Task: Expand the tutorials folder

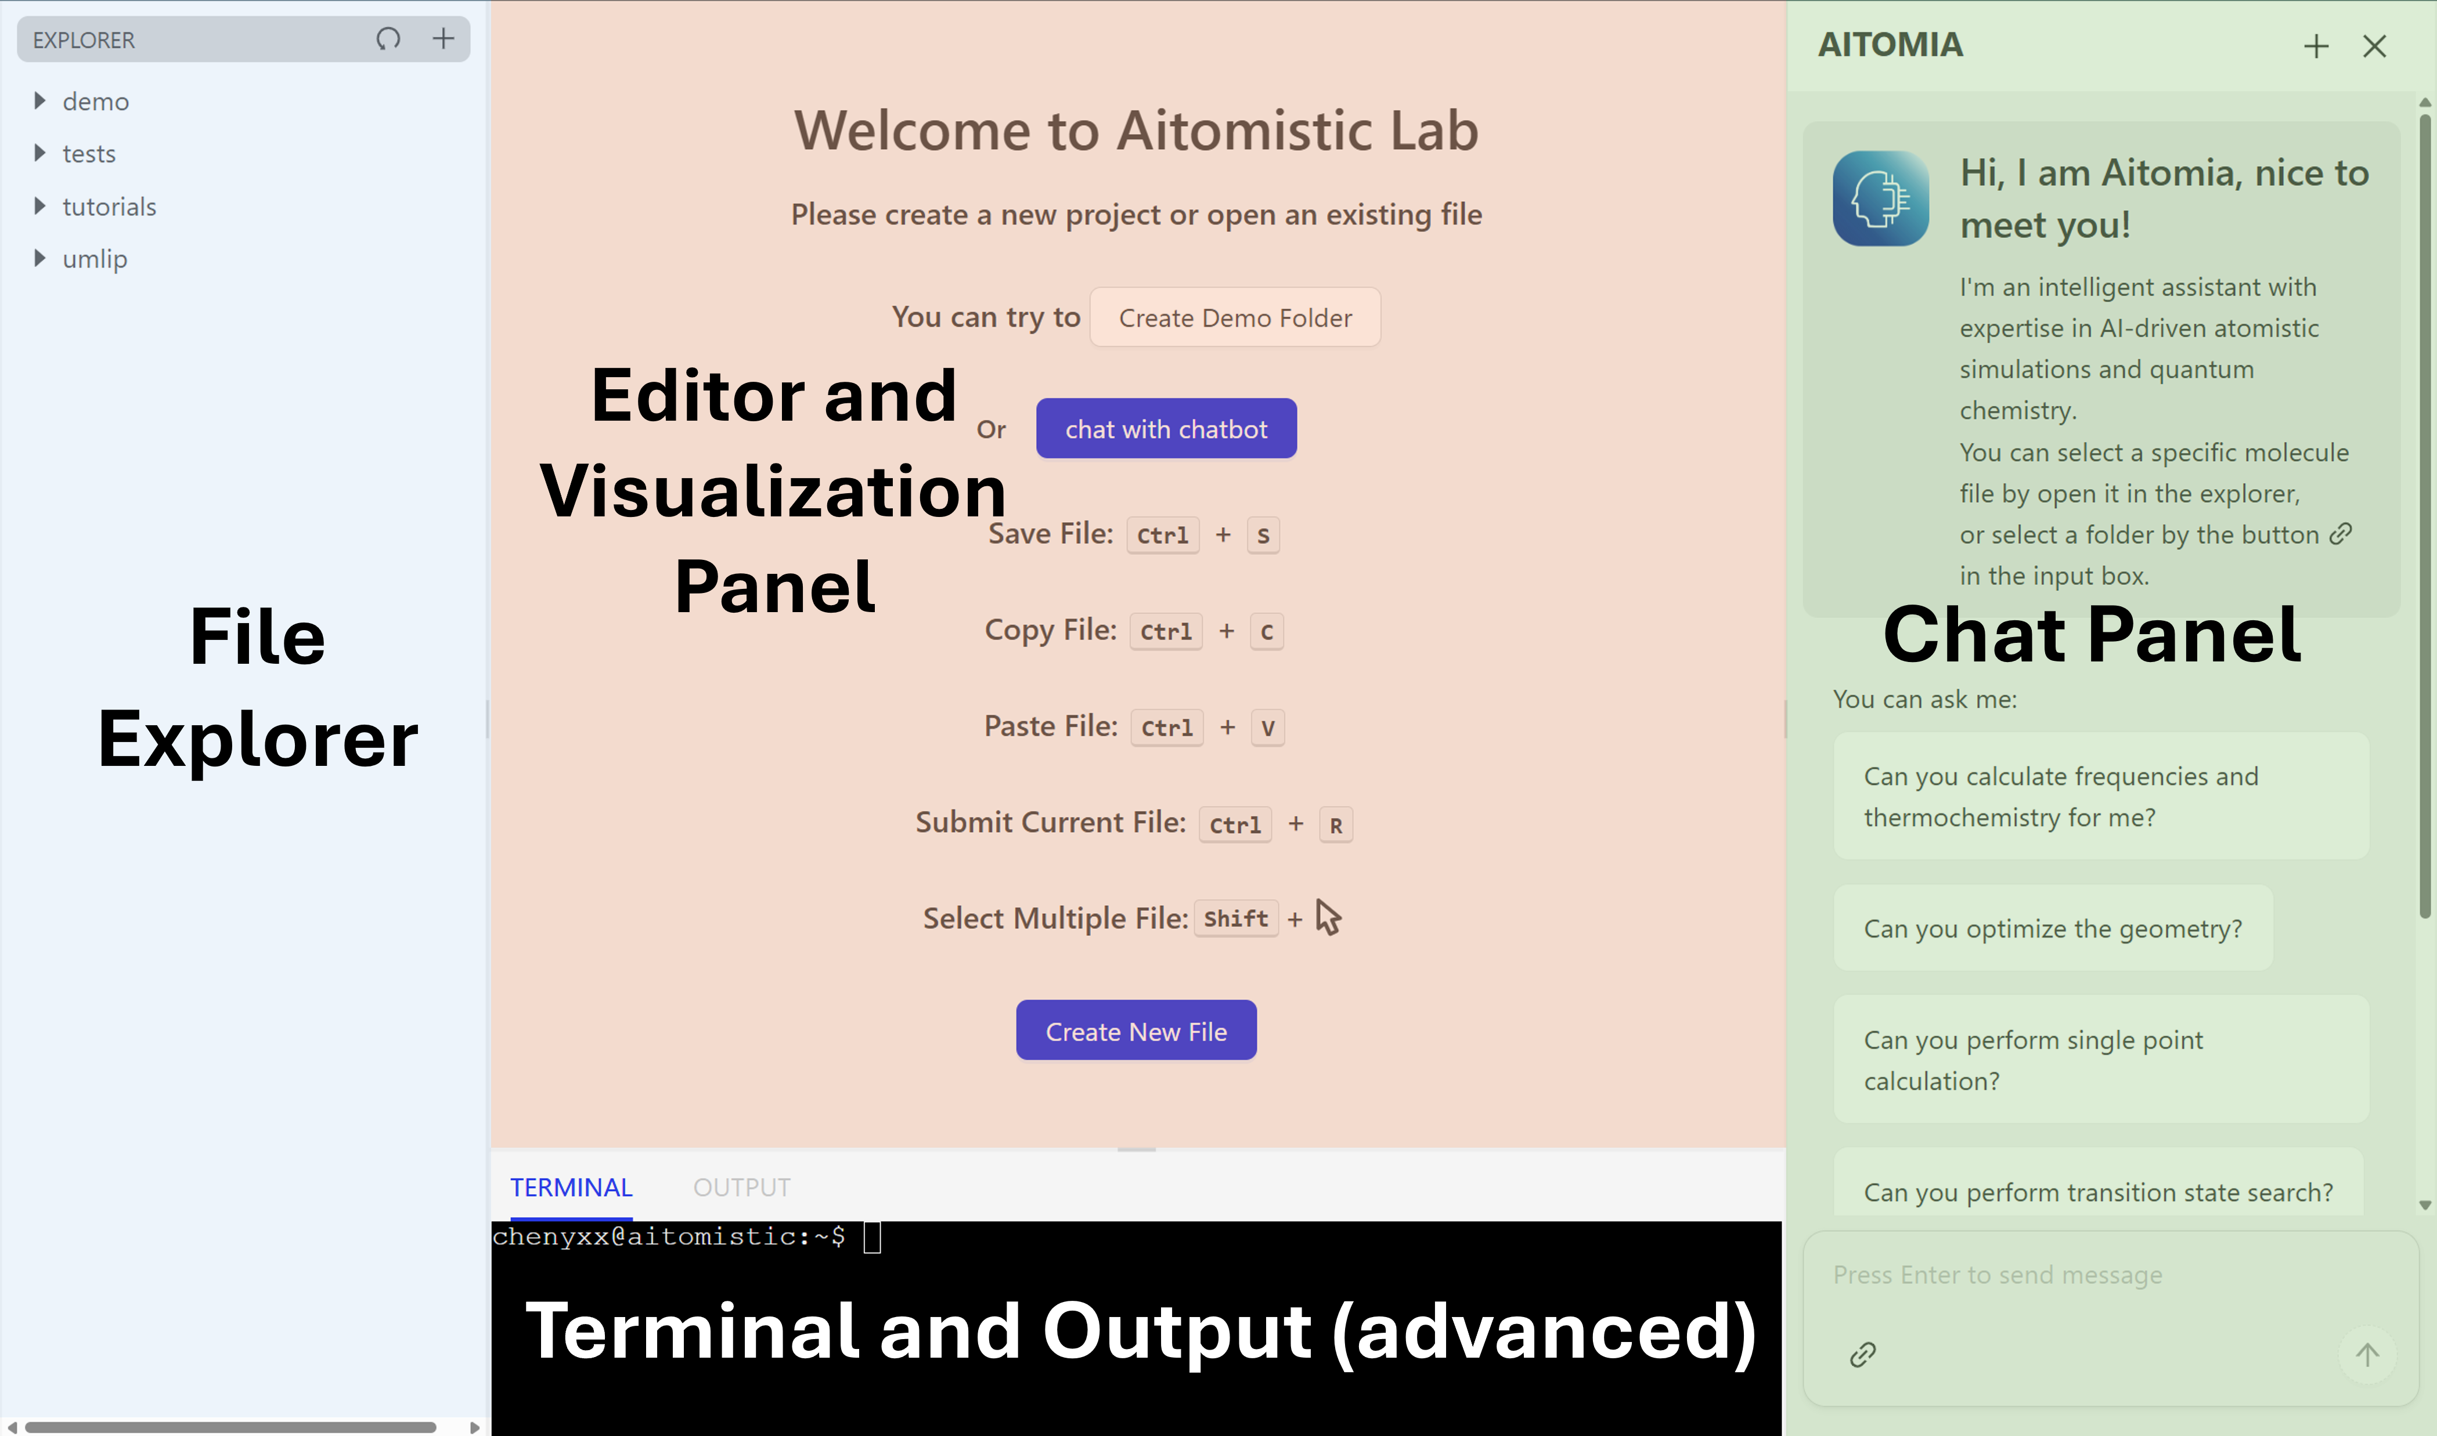Action: click(41, 206)
